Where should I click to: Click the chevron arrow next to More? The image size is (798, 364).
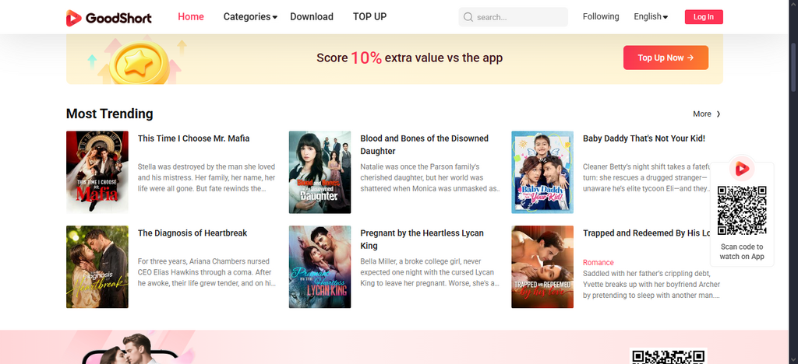click(x=718, y=114)
